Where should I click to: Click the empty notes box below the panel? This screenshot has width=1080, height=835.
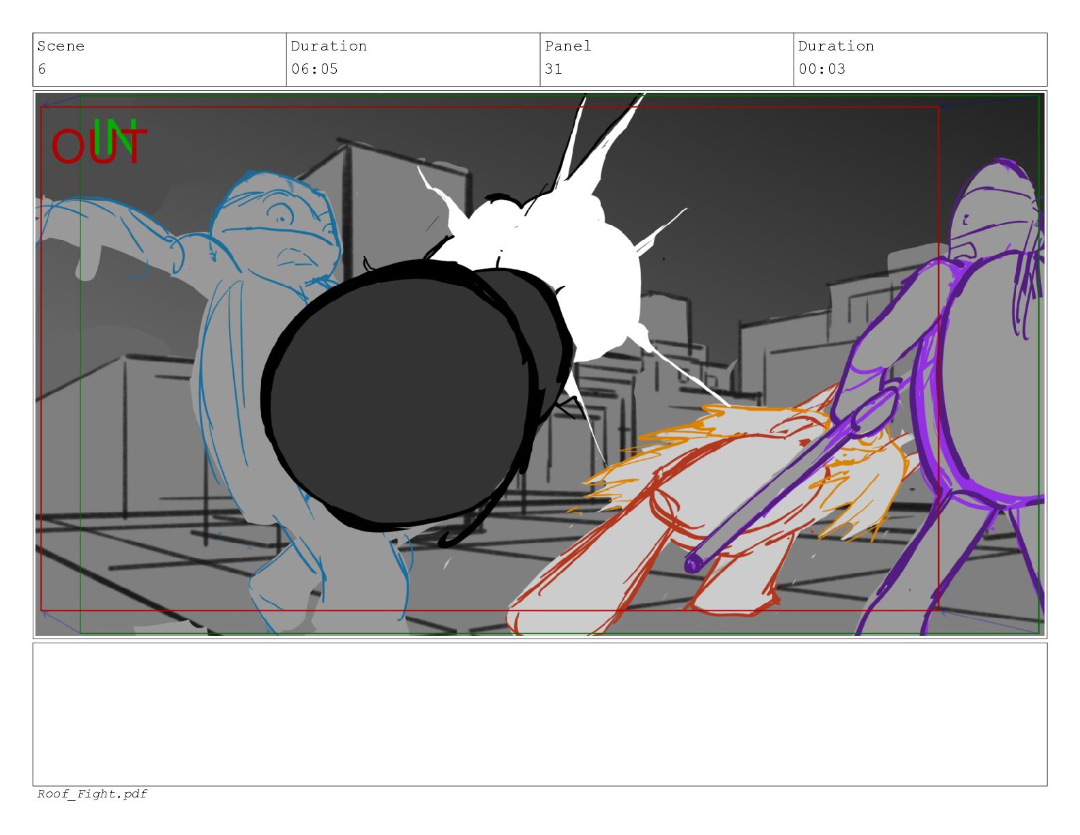click(x=540, y=714)
